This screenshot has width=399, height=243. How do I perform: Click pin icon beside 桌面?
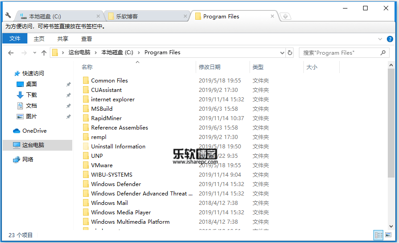point(69,84)
